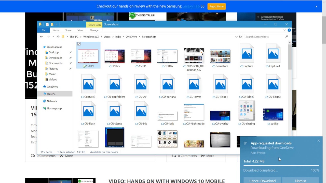Select the CU-Edge3 file icon
326x183 pixels.
(273, 84)
